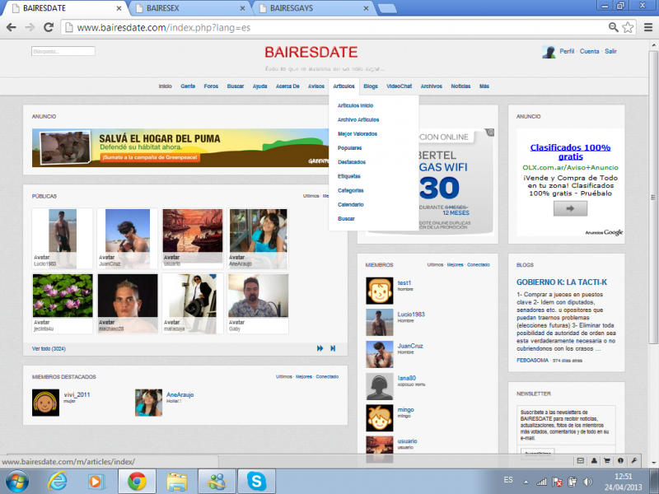Open the Blogs navigation item
Screen dimensions: 659x494
coord(371,86)
